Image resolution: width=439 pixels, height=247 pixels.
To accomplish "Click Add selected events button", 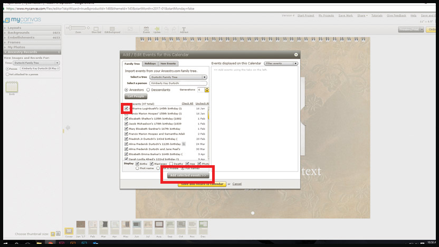I will coord(188,175).
